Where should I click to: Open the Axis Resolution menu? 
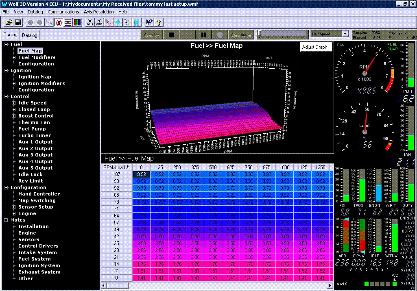coord(99,12)
